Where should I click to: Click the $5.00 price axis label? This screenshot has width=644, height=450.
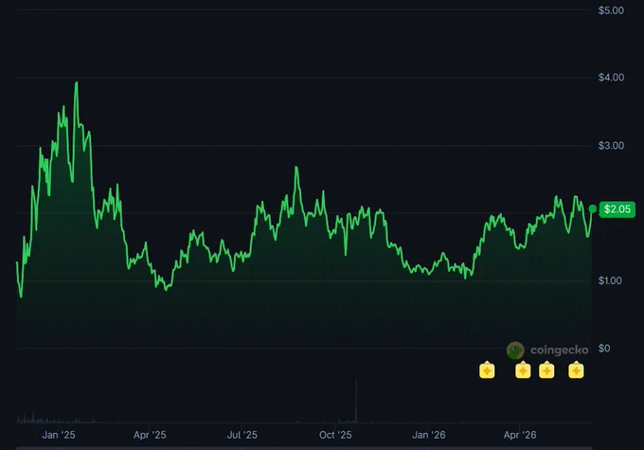(611, 10)
